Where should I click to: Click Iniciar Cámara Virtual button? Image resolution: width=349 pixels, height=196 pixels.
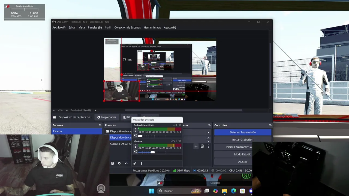(x=239, y=147)
